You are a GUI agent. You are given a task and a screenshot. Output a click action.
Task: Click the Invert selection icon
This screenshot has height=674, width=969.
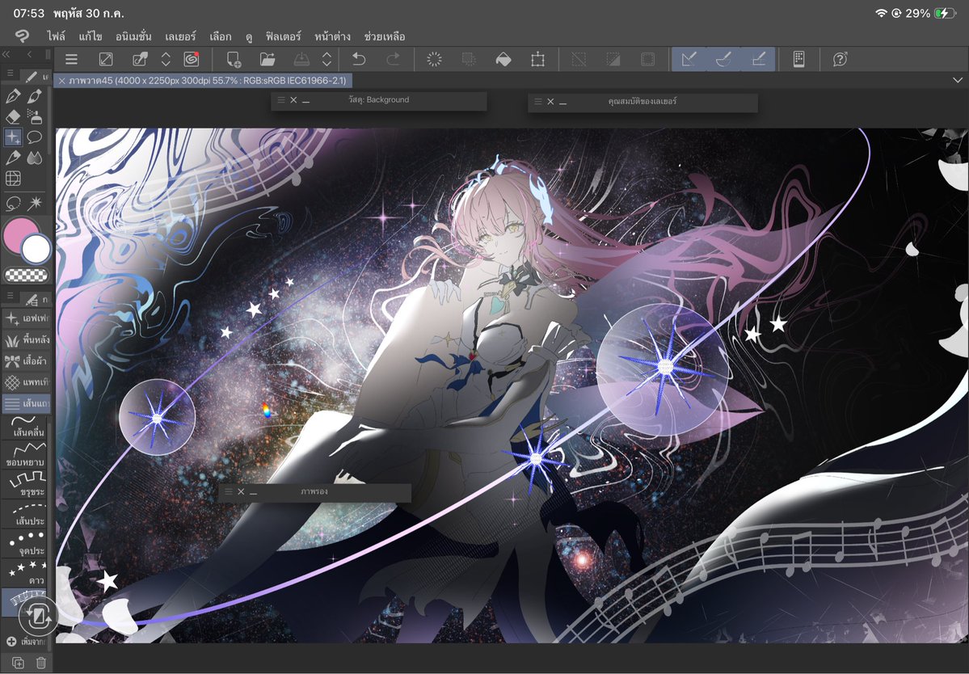tap(613, 59)
